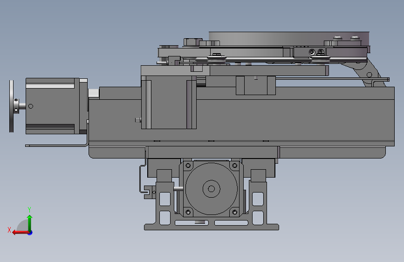404x262 pixels.
Task: Select the long main linear actuator body
Action: [x=241, y=120]
